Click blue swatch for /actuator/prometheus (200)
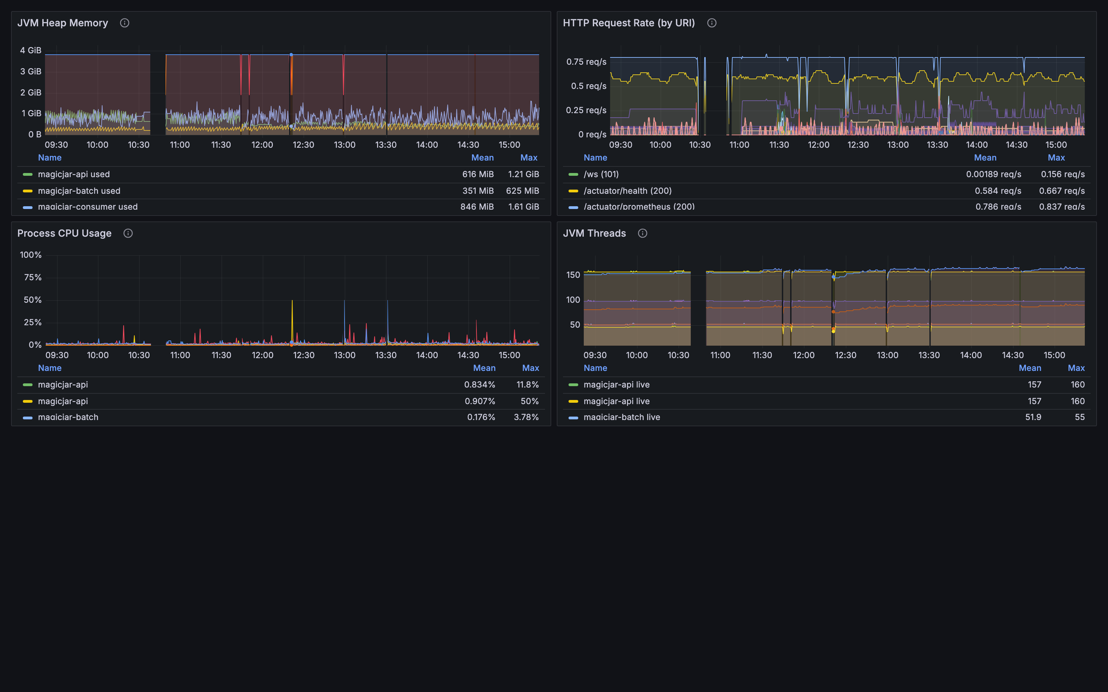The image size is (1108, 692). (573, 207)
